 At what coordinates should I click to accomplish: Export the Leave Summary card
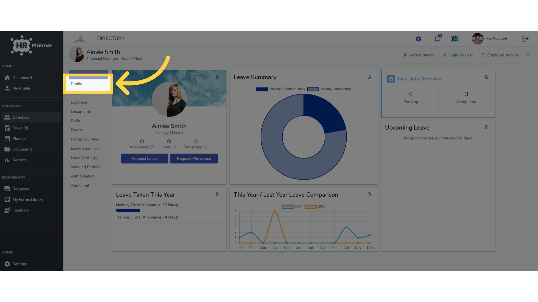tap(369, 77)
